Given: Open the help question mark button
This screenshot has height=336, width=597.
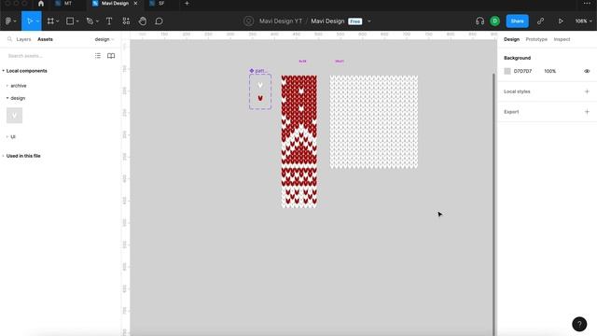Looking at the screenshot, I should (579, 324).
